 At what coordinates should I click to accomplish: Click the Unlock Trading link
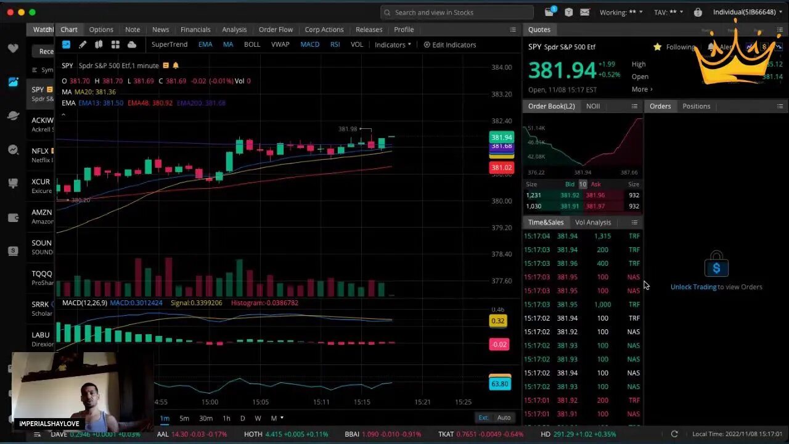click(x=693, y=287)
